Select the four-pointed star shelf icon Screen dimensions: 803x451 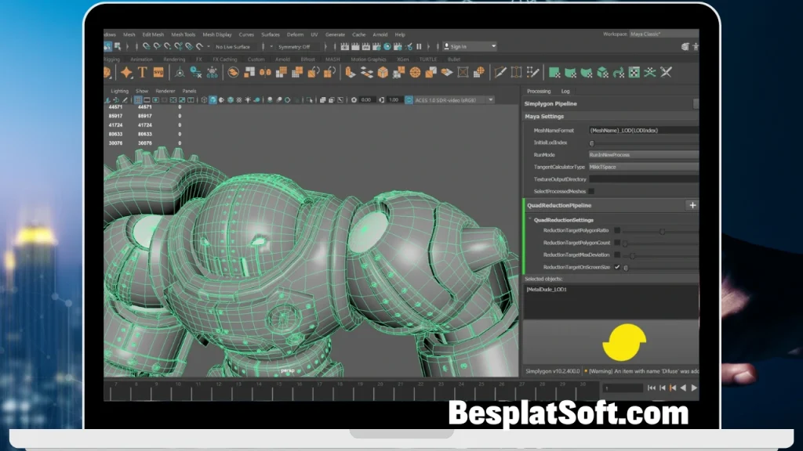tap(127, 73)
